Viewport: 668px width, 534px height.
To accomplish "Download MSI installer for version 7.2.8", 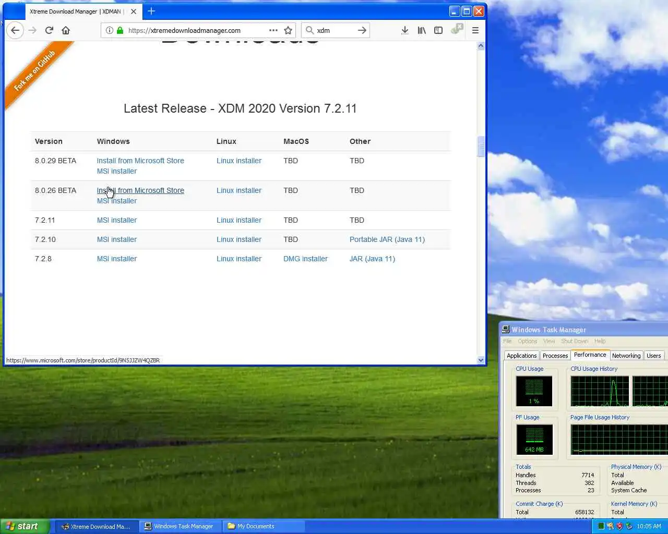I will pyautogui.click(x=117, y=259).
